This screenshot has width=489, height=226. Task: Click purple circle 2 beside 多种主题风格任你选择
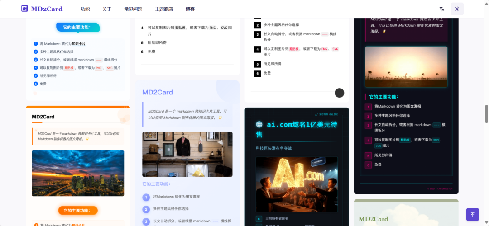pos(146,209)
